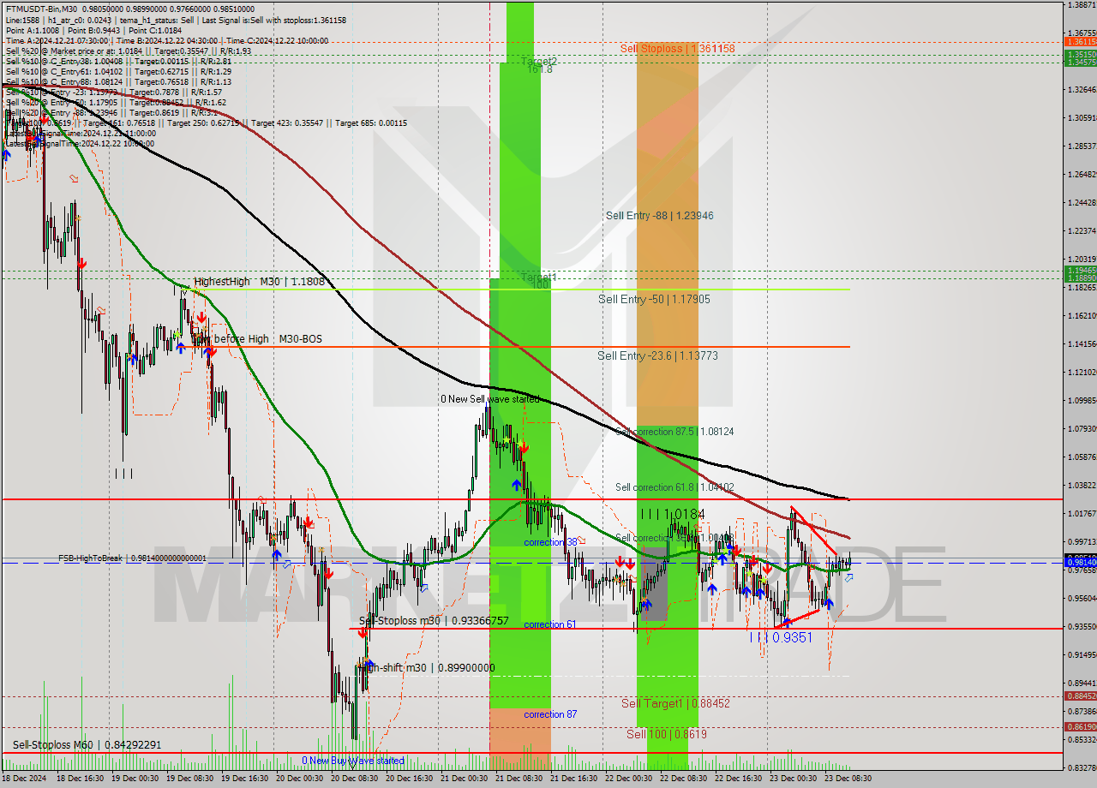Select the 'Sell Stoploss | 1.361158' label

click(x=677, y=49)
